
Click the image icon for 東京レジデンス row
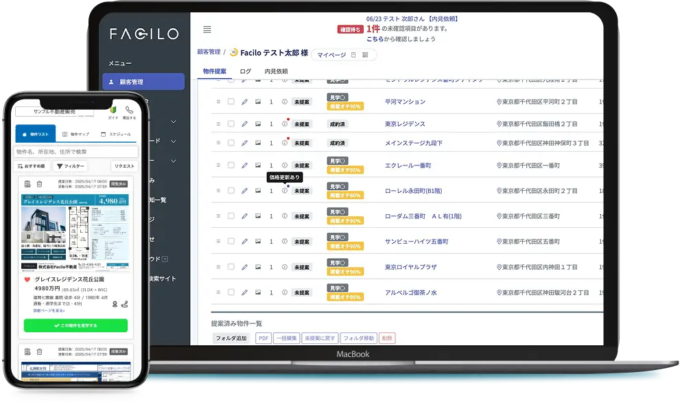tap(258, 124)
